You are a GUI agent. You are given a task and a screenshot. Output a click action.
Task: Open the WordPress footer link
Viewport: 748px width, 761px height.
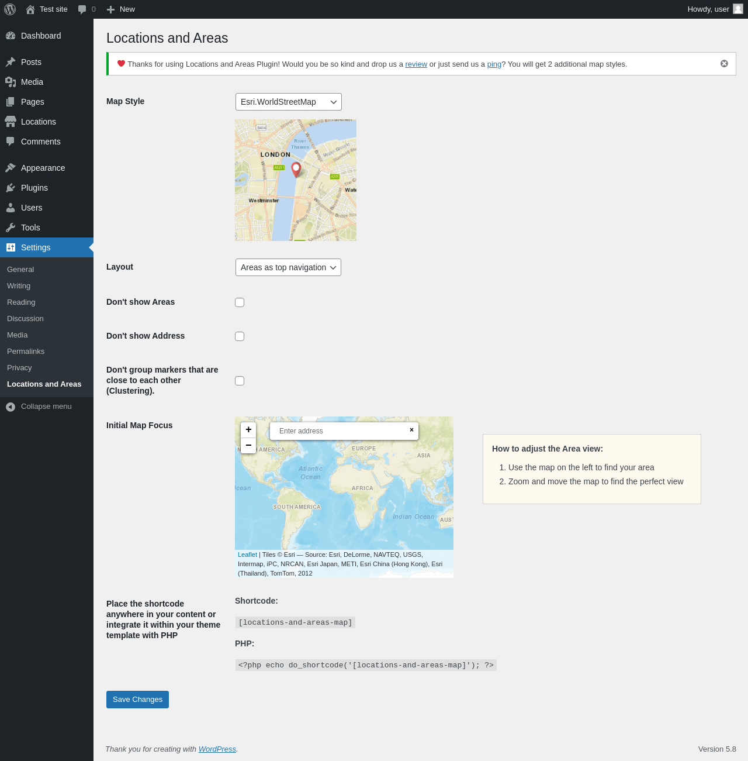tap(217, 749)
